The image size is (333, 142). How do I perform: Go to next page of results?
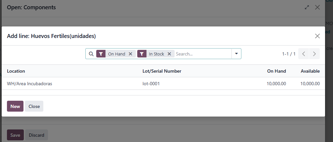[x=314, y=54]
